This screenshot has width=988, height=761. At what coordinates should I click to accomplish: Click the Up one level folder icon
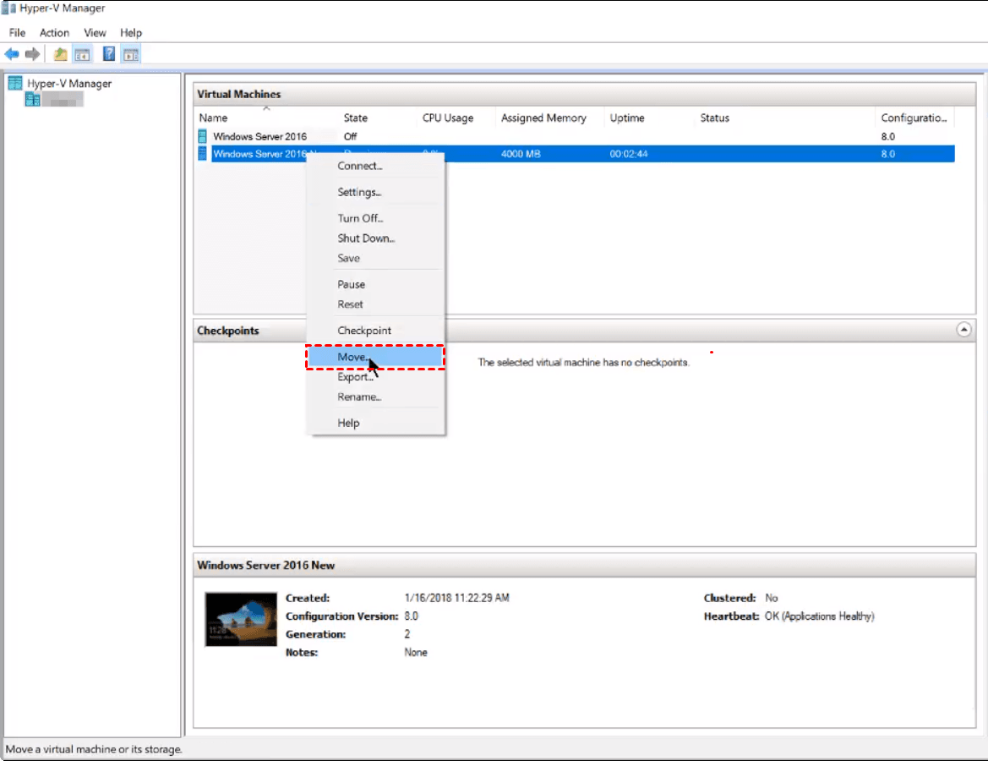coord(61,54)
